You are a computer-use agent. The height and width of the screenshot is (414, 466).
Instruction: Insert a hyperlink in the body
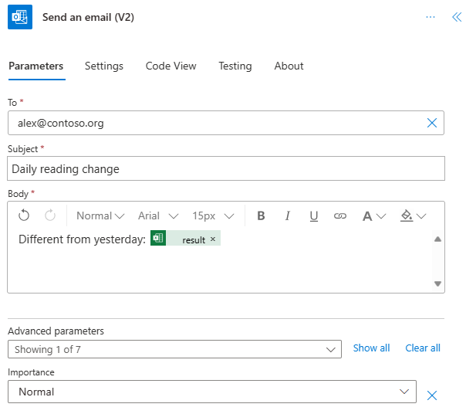pyautogui.click(x=340, y=216)
